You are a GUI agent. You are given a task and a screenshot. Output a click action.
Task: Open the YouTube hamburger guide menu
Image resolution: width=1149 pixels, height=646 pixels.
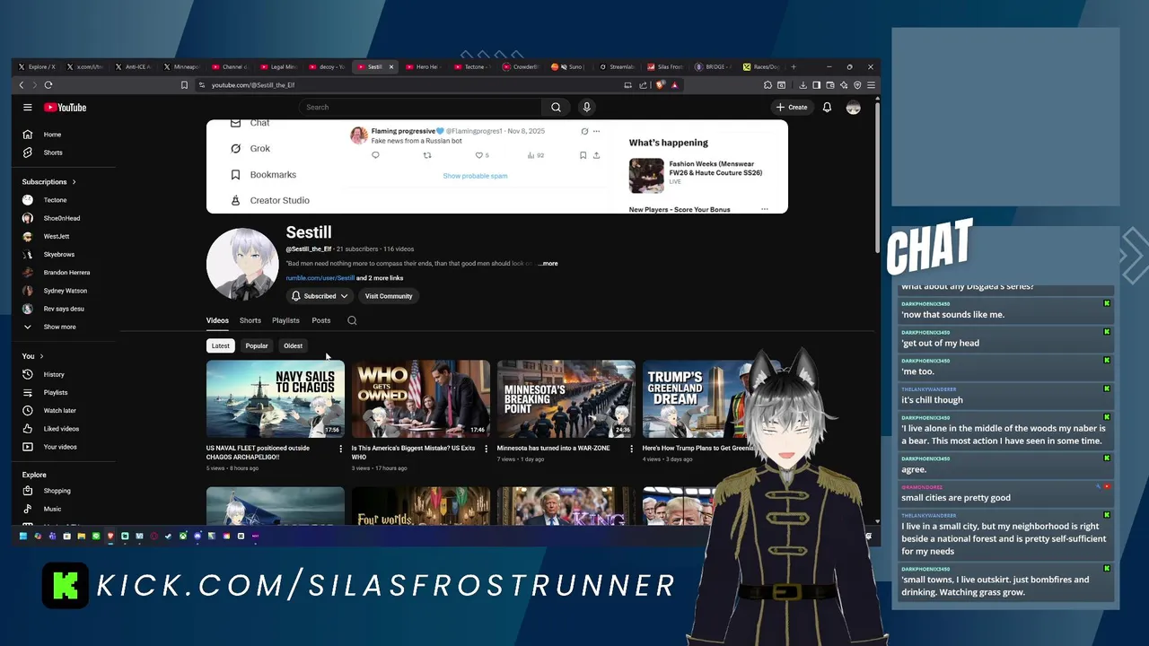[28, 108]
